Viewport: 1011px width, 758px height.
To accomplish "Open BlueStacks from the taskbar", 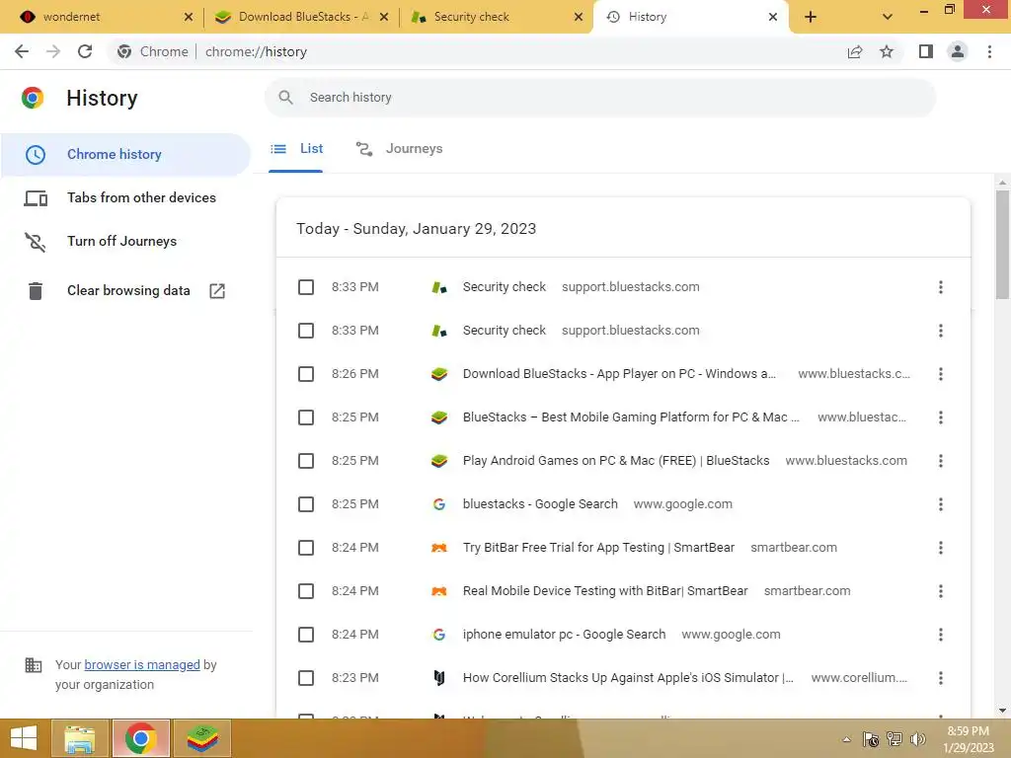I will 202,738.
